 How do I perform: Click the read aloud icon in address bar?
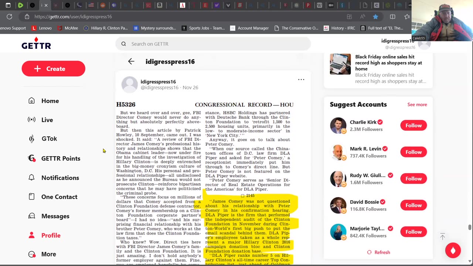click(x=363, y=17)
